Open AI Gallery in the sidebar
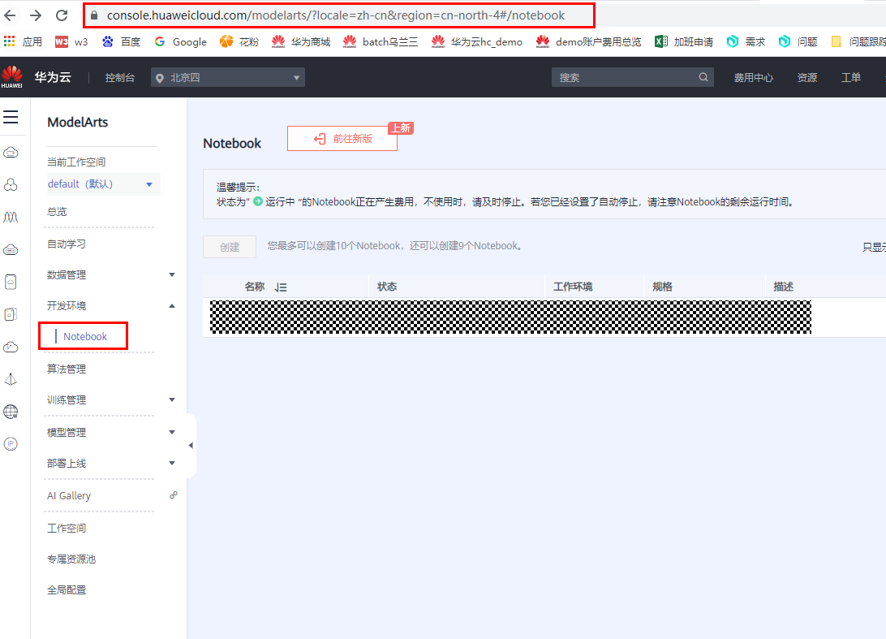 click(69, 496)
